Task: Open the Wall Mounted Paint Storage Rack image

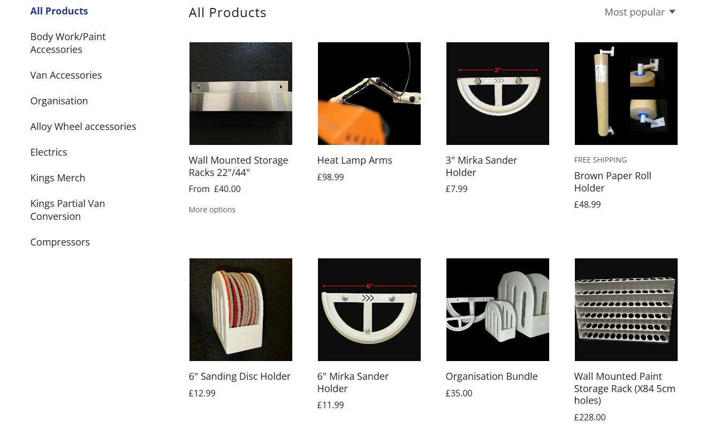Action: coord(626,310)
